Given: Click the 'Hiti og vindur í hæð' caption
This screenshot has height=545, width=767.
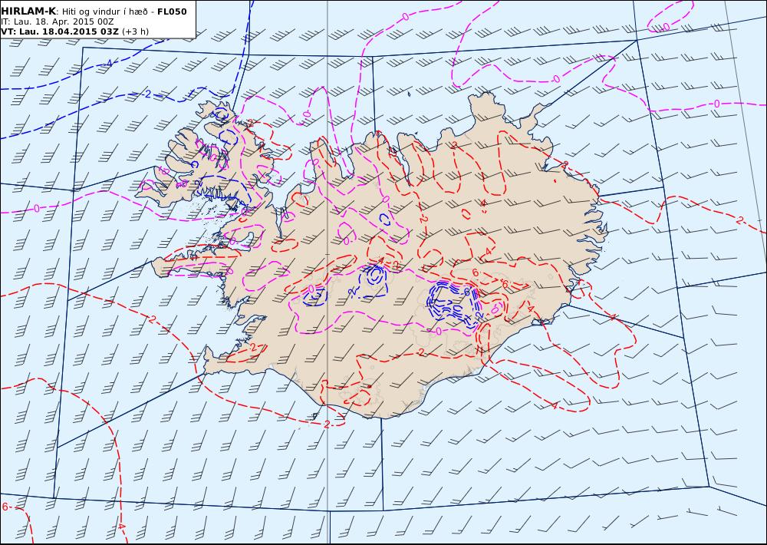Looking at the screenshot, I should (x=104, y=12).
